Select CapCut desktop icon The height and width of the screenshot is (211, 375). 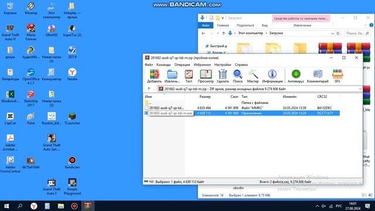[10, 118]
